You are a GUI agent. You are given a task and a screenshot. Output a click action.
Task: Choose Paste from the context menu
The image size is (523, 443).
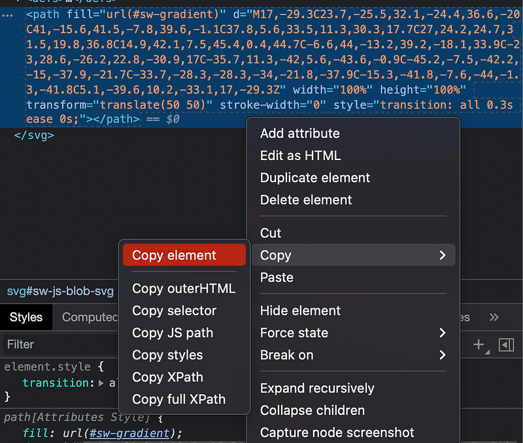point(353,277)
